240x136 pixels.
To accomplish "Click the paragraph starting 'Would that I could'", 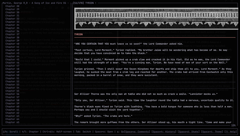I will (152, 61).
